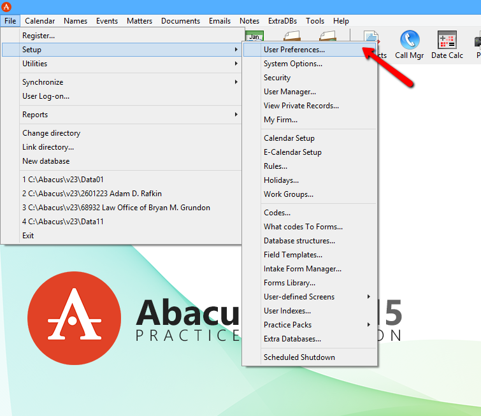The height and width of the screenshot is (416, 481).
Task: Select View Private Records... item
Action: point(310,106)
